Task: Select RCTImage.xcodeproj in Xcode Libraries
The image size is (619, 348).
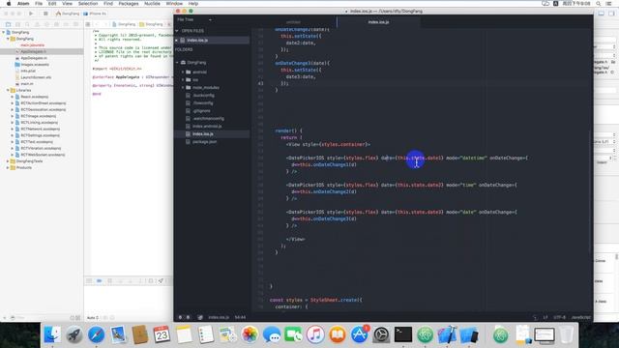Action: coord(39,116)
